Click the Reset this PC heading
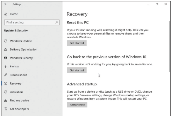The height and width of the screenshot is (116, 171). coord(78,23)
